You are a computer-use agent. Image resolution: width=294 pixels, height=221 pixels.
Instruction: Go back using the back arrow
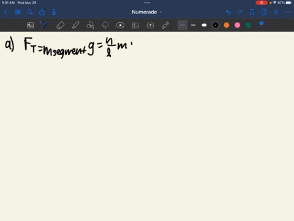(x=6, y=12)
